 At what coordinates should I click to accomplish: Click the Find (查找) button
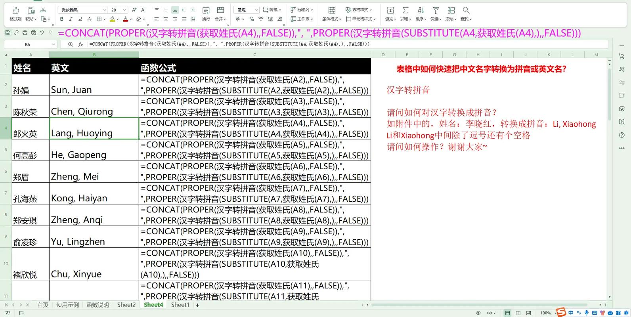(x=467, y=13)
